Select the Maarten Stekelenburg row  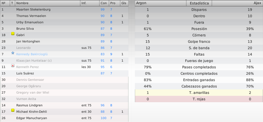(x=64, y=10)
